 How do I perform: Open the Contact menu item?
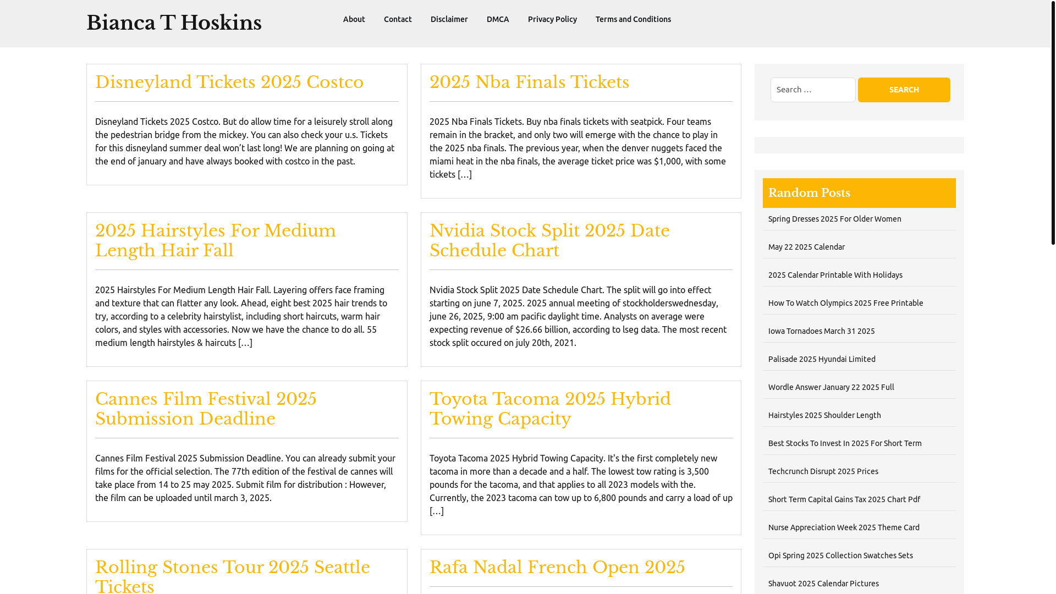pyautogui.click(x=398, y=19)
